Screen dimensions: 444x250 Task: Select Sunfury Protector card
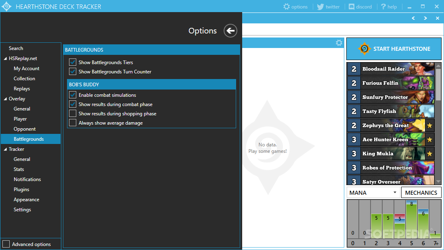click(x=391, y=97)
